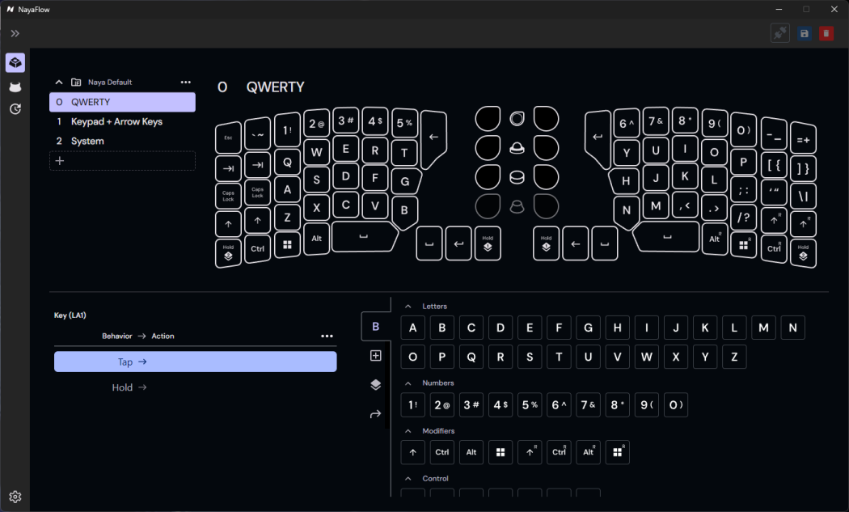Click the blue save icon
The height and width of the screenshot is (512, 849).
(x=803, y=33)
